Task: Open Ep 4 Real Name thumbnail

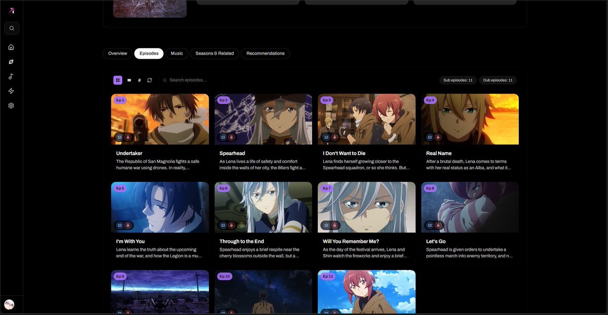Action: point(470,119)
